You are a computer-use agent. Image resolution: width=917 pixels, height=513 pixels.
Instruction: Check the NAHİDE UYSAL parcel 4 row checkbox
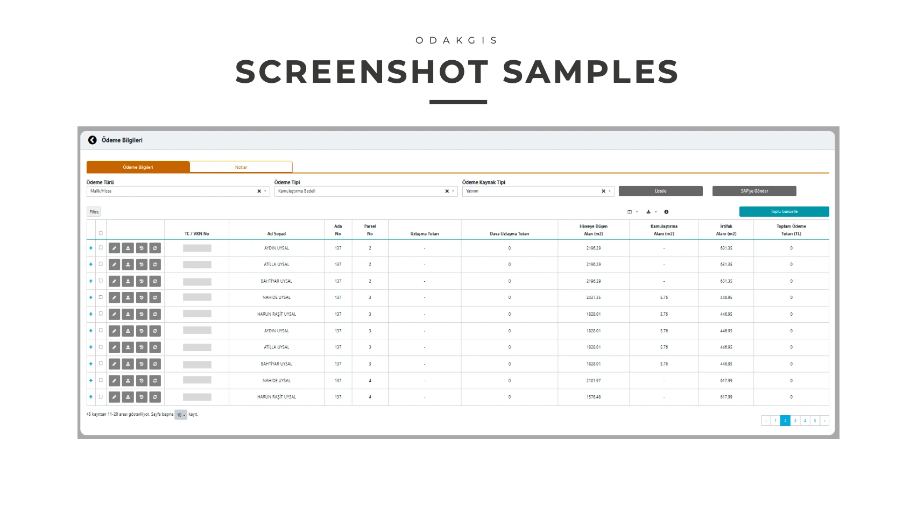(101, 380)
